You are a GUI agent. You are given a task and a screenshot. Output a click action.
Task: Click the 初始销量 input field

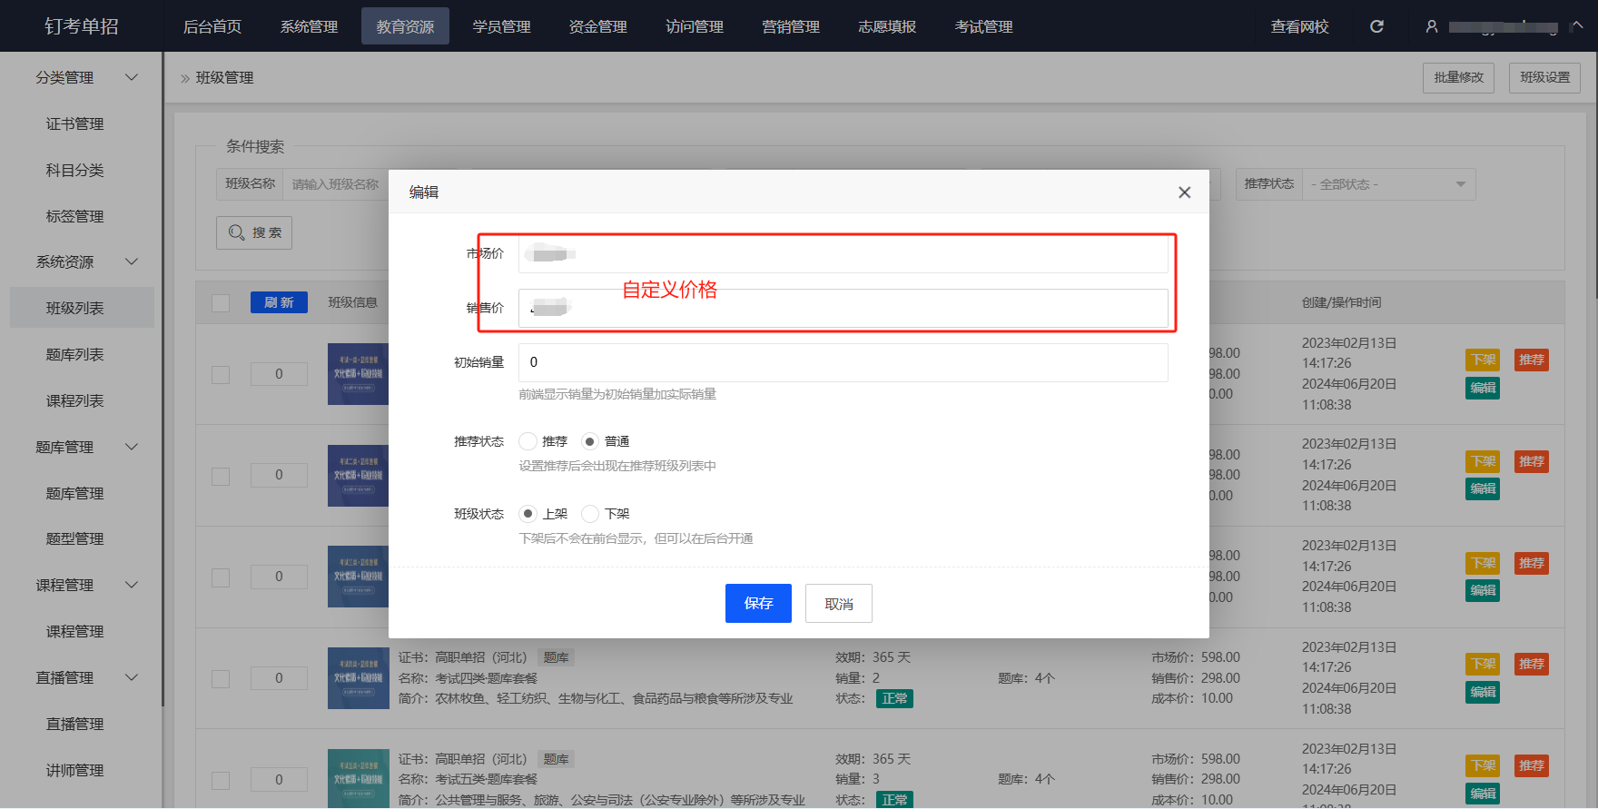pos(843,362)
